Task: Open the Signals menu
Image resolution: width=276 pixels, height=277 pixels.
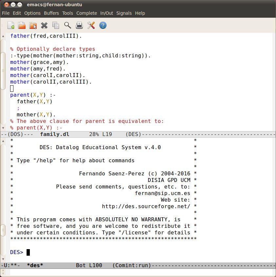Action: point(124,13)
